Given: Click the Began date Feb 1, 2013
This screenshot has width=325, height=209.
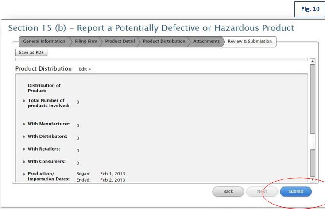Looking at the screenshot, I should (112, 174).
